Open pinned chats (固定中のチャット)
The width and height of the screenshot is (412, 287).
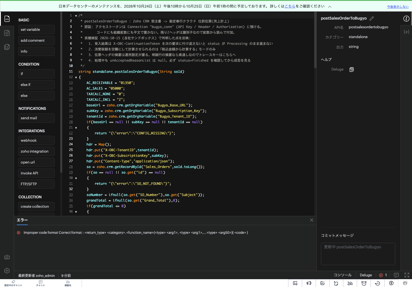[13, 283]
